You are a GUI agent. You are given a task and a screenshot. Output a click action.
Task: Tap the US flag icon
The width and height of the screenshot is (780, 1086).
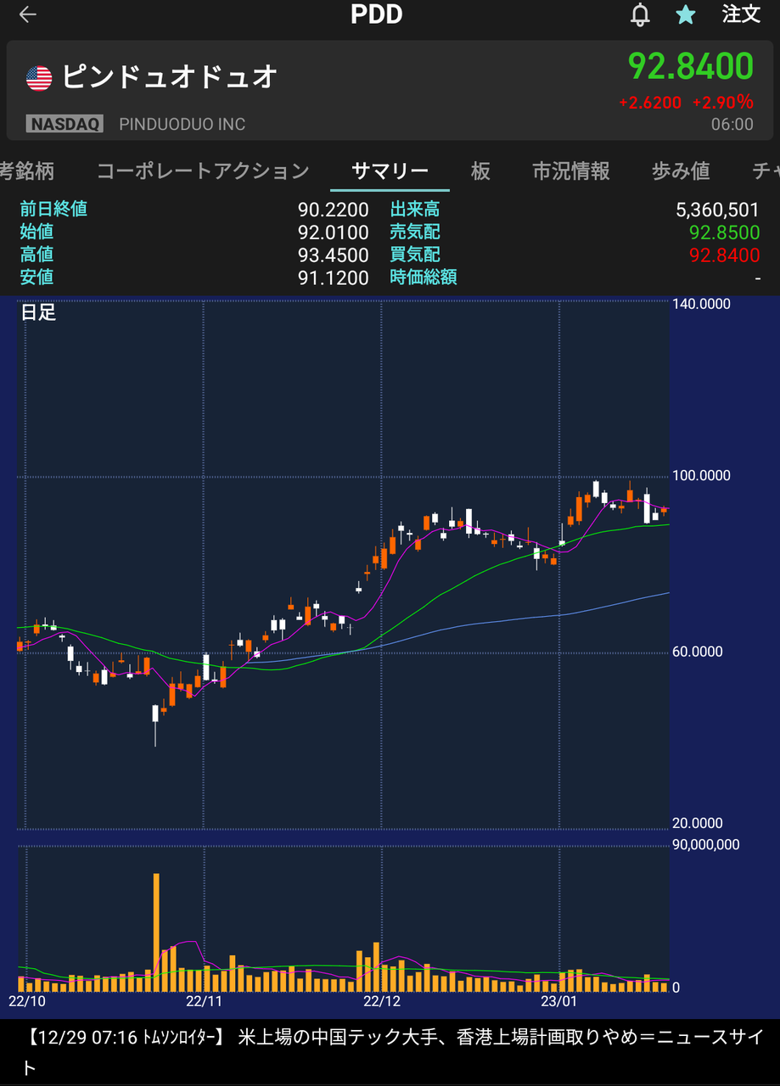point(39,78)
